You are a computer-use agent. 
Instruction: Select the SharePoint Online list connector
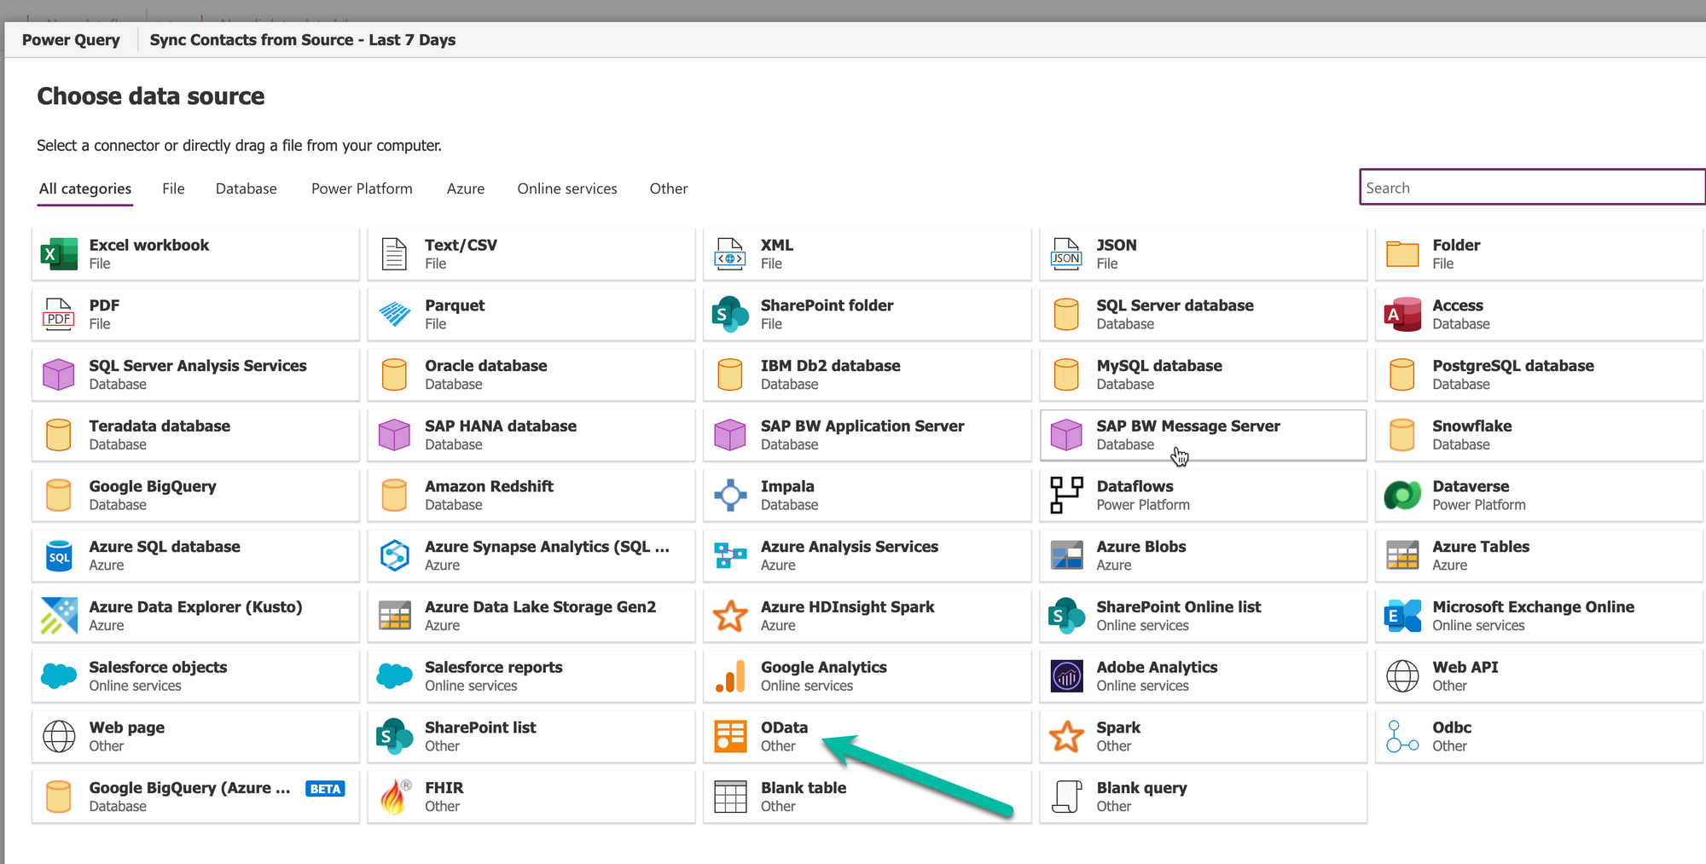1203,616
